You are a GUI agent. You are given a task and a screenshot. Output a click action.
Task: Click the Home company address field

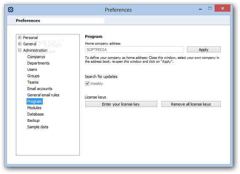(x=135, y=50)
